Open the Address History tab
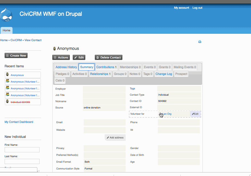251x176 pixels. pyautogui.click(x=66, y=67)
